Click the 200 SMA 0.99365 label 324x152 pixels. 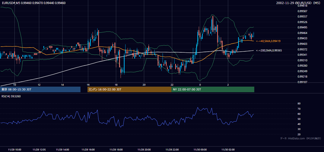[269, 50]
